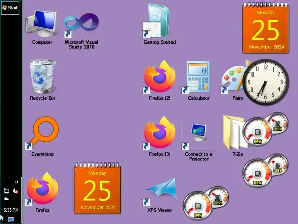Click the CPU meter gadget beside 7-Zip

click(x=265, y=129)
